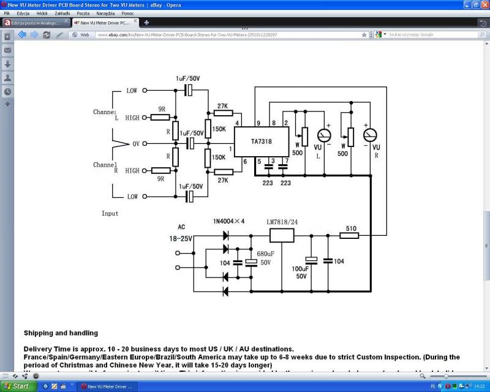Image resolution: width=490 pixels, height=392 pixels.
Task: Click the TA7318 chip in the schematic
Action: pyautogui.click(x=262, y=141)
